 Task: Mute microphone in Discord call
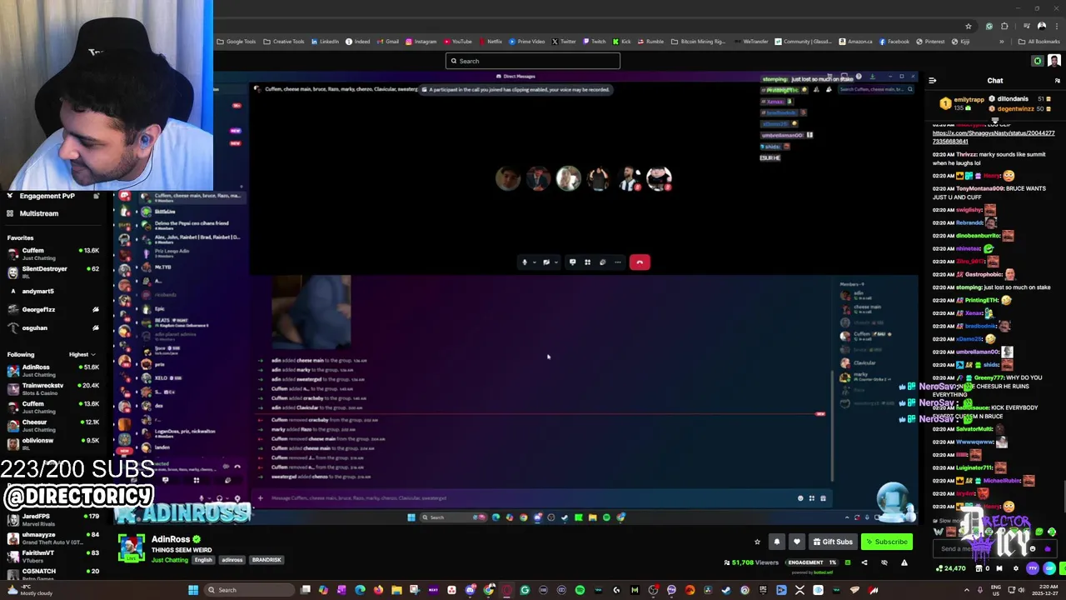(x=525, y=262)
